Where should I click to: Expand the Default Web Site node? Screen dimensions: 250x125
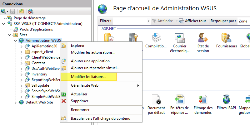16,102
